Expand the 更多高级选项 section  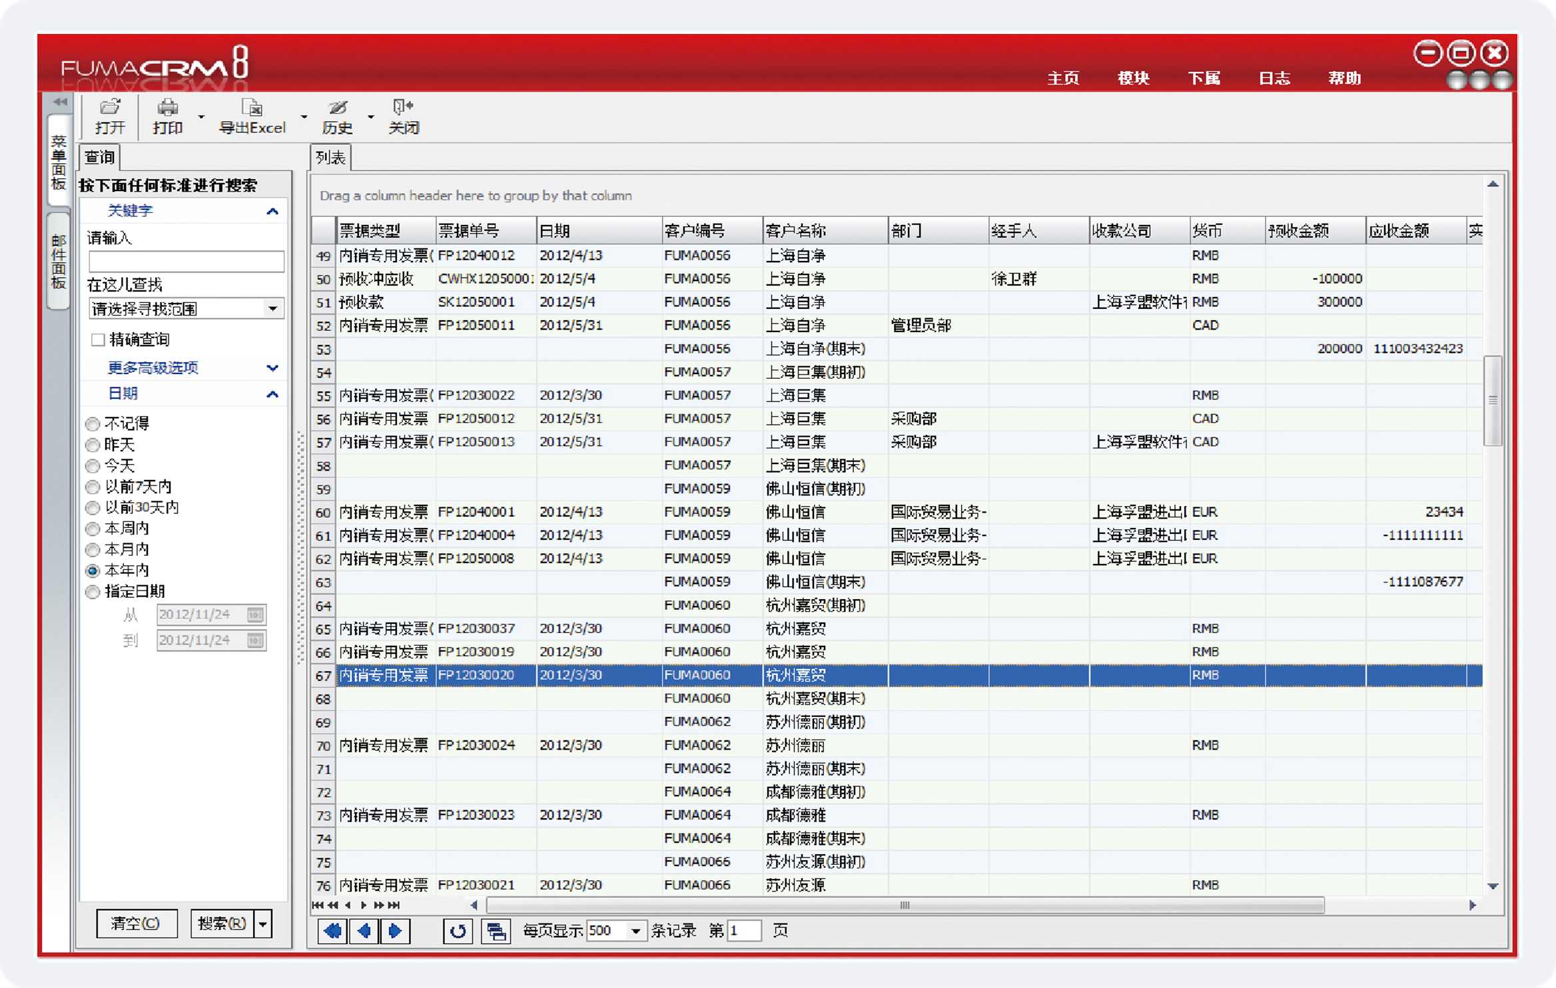[272, 368]
